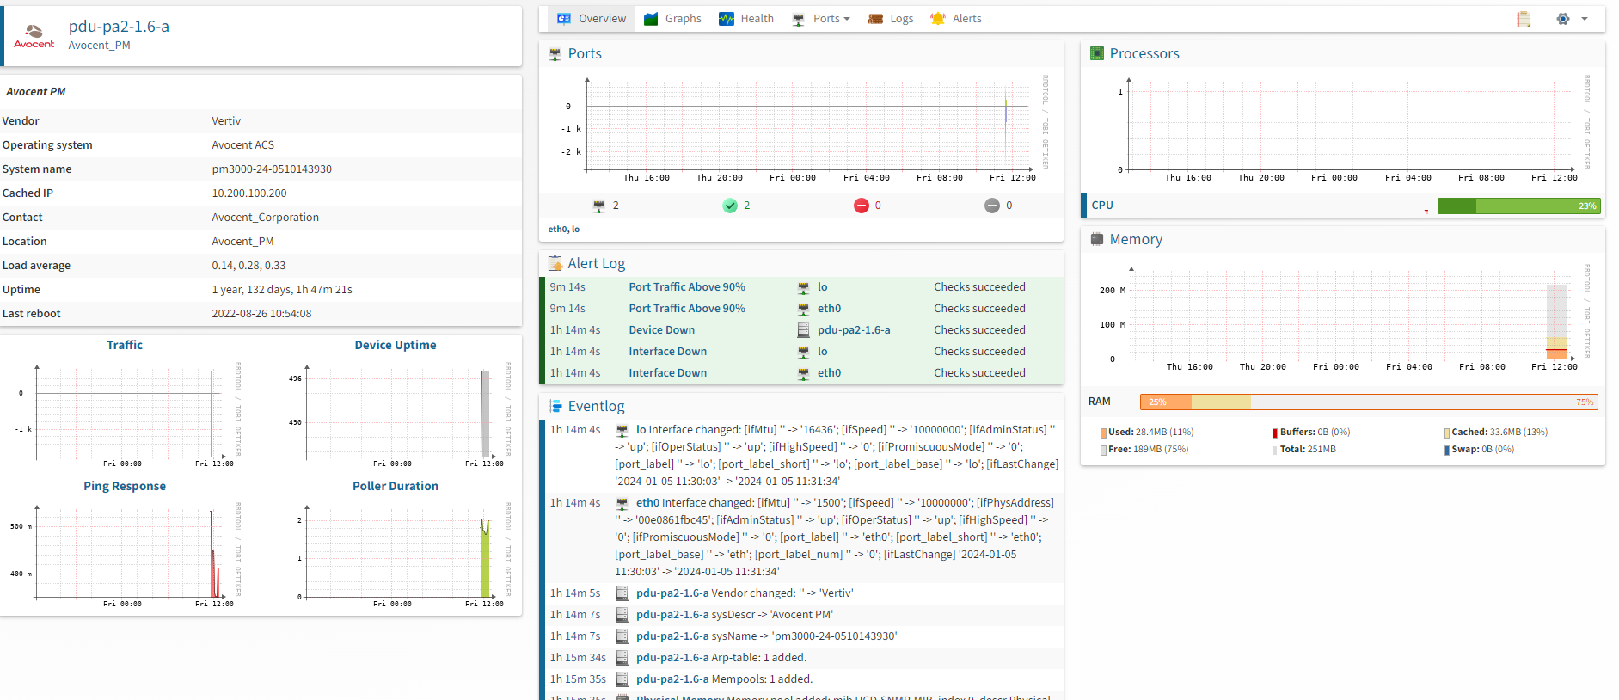Click port icon beside lo Interface changed event
The height and width of the screenshot is (700, 1619).
622,430
